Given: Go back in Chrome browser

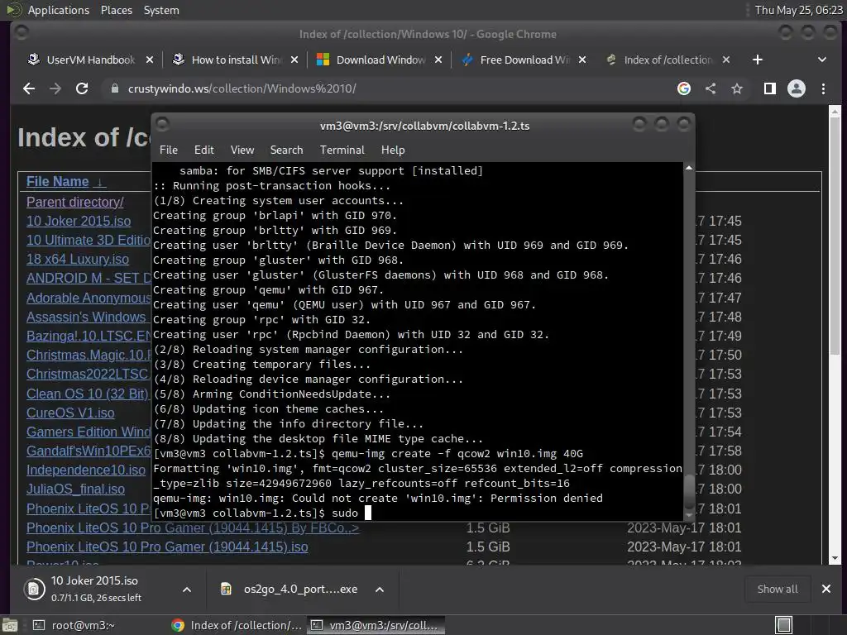Looking at the screenshot, I should pos(29,88).
